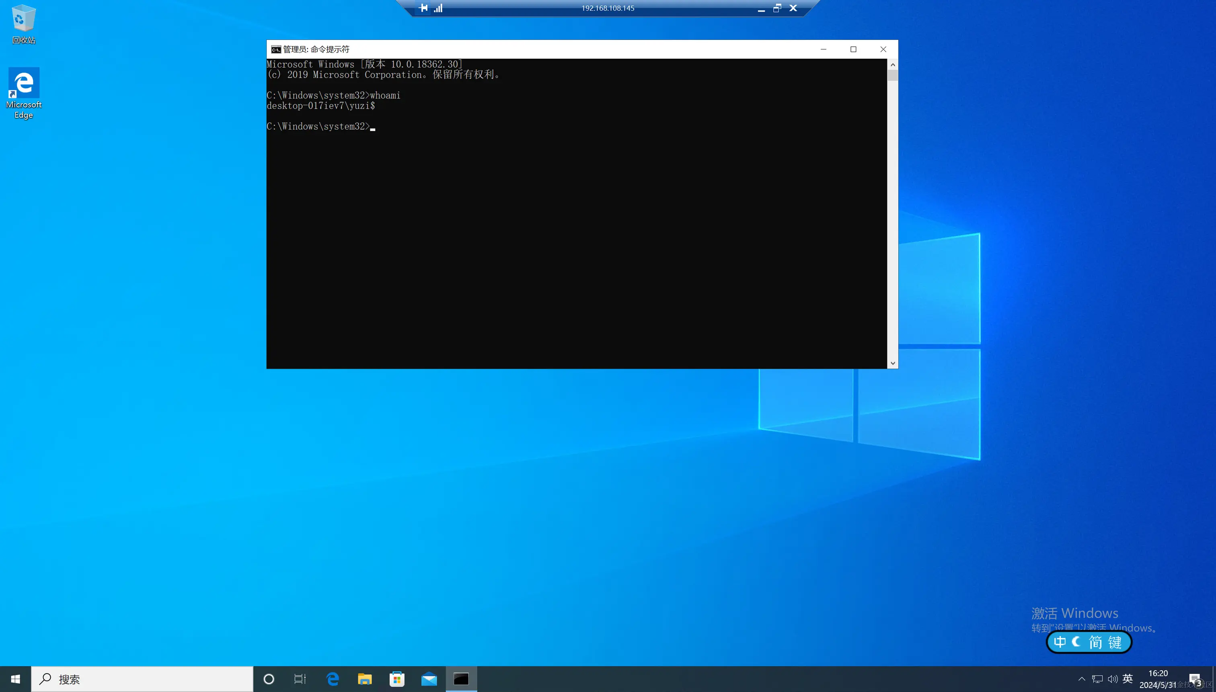Open the Mail app from the taskbar
Viewport: 1216px width, 692px height.
click(x=429, y=679)
